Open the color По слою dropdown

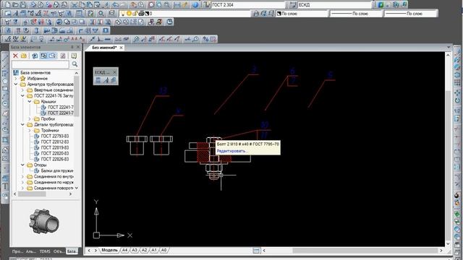[302, 13]
